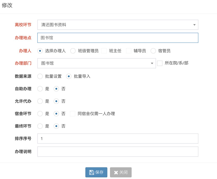Screen dimensions: 217x179
Task: Click the 办理地点 text field
Action: pos(118,38)
